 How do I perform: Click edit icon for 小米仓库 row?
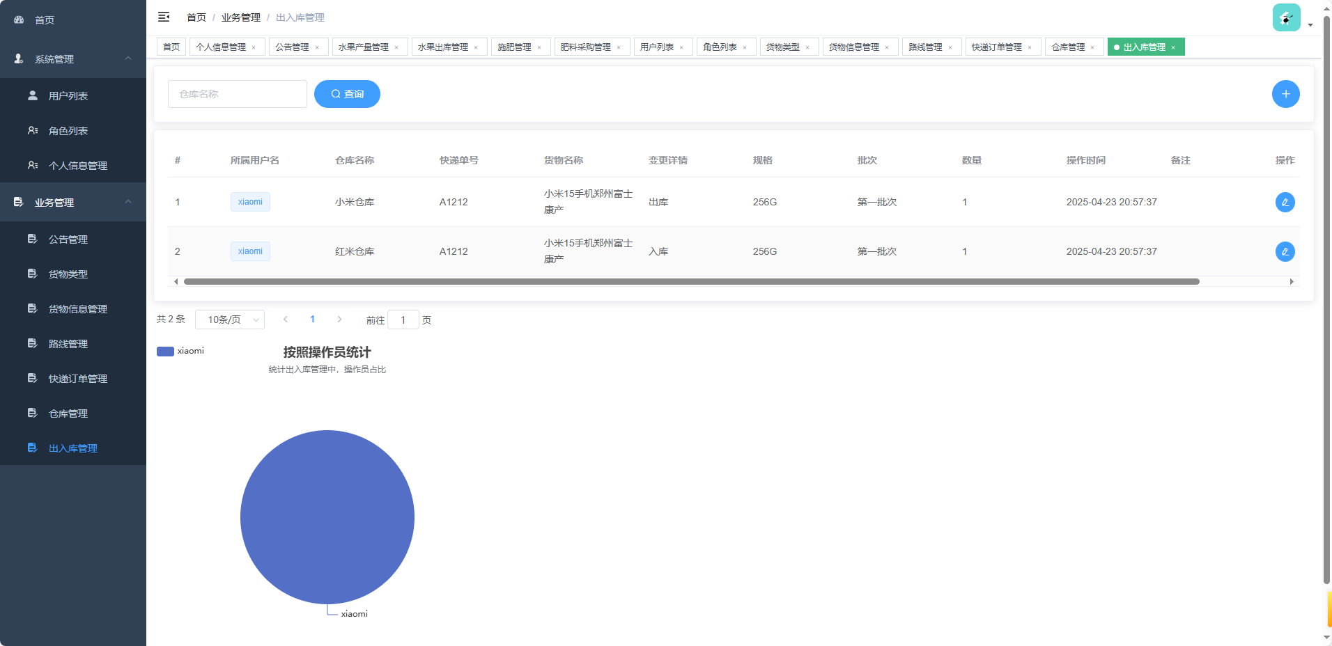tap(1285, 202)
